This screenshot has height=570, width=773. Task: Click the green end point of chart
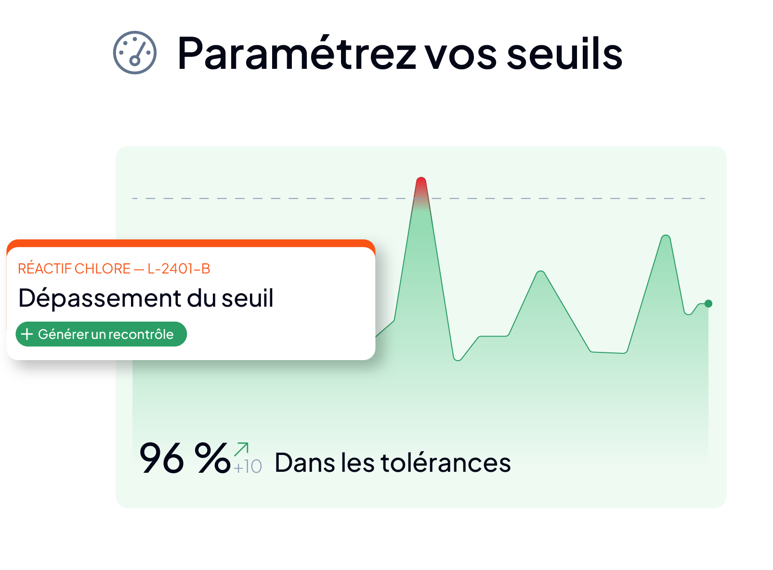coord(708,303)
